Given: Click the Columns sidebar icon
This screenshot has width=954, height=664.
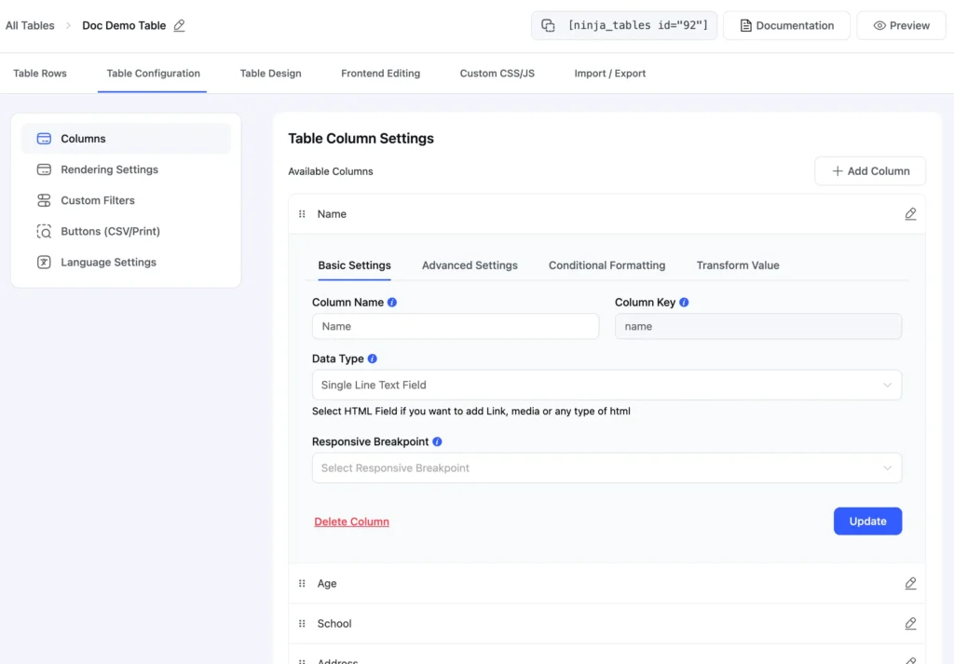Looking at the screenshot, I should click(44, 139).
